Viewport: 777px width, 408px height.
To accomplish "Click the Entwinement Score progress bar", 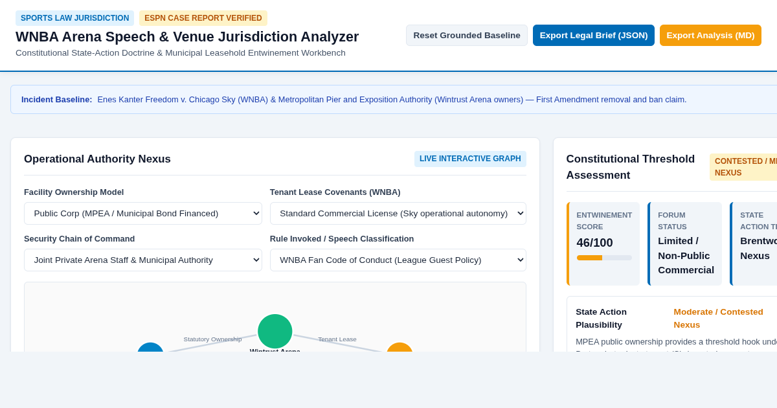I will [604, 258].
